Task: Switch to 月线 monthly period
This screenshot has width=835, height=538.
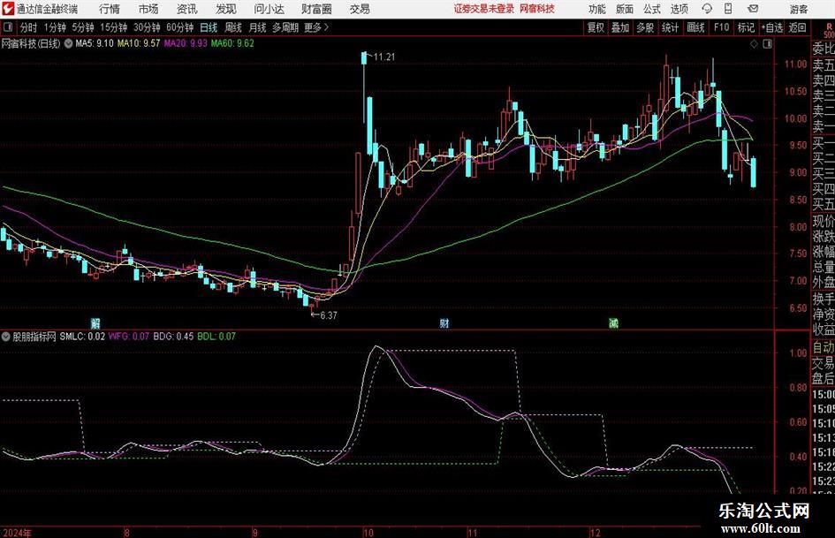Action: [x=258, y=27]
